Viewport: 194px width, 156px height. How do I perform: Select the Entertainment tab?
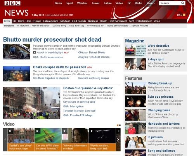(144, 21)
